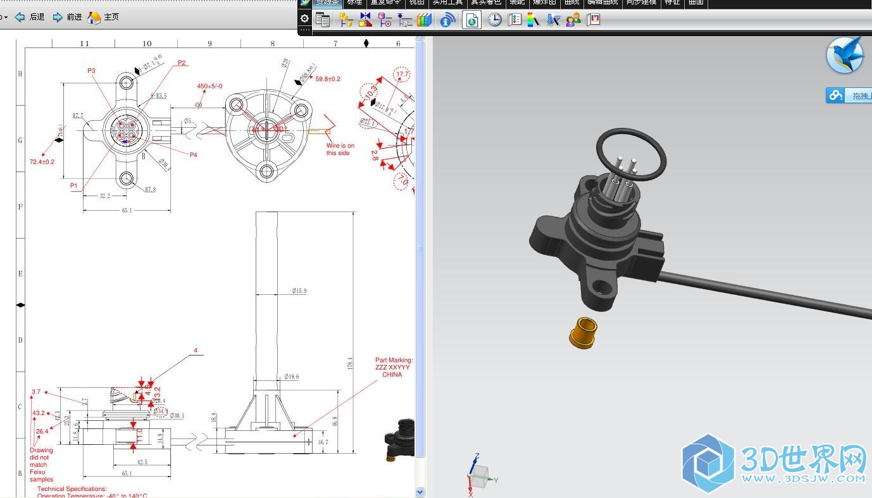This screenshot has height=498, width=872.
Task: Open the HD3D Tools info icon
Action: click(447, 20)
